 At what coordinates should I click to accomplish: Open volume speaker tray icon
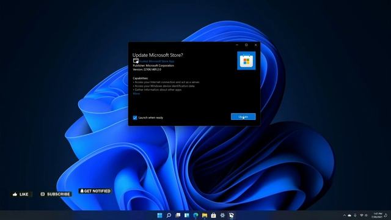(x=367, y=215)
